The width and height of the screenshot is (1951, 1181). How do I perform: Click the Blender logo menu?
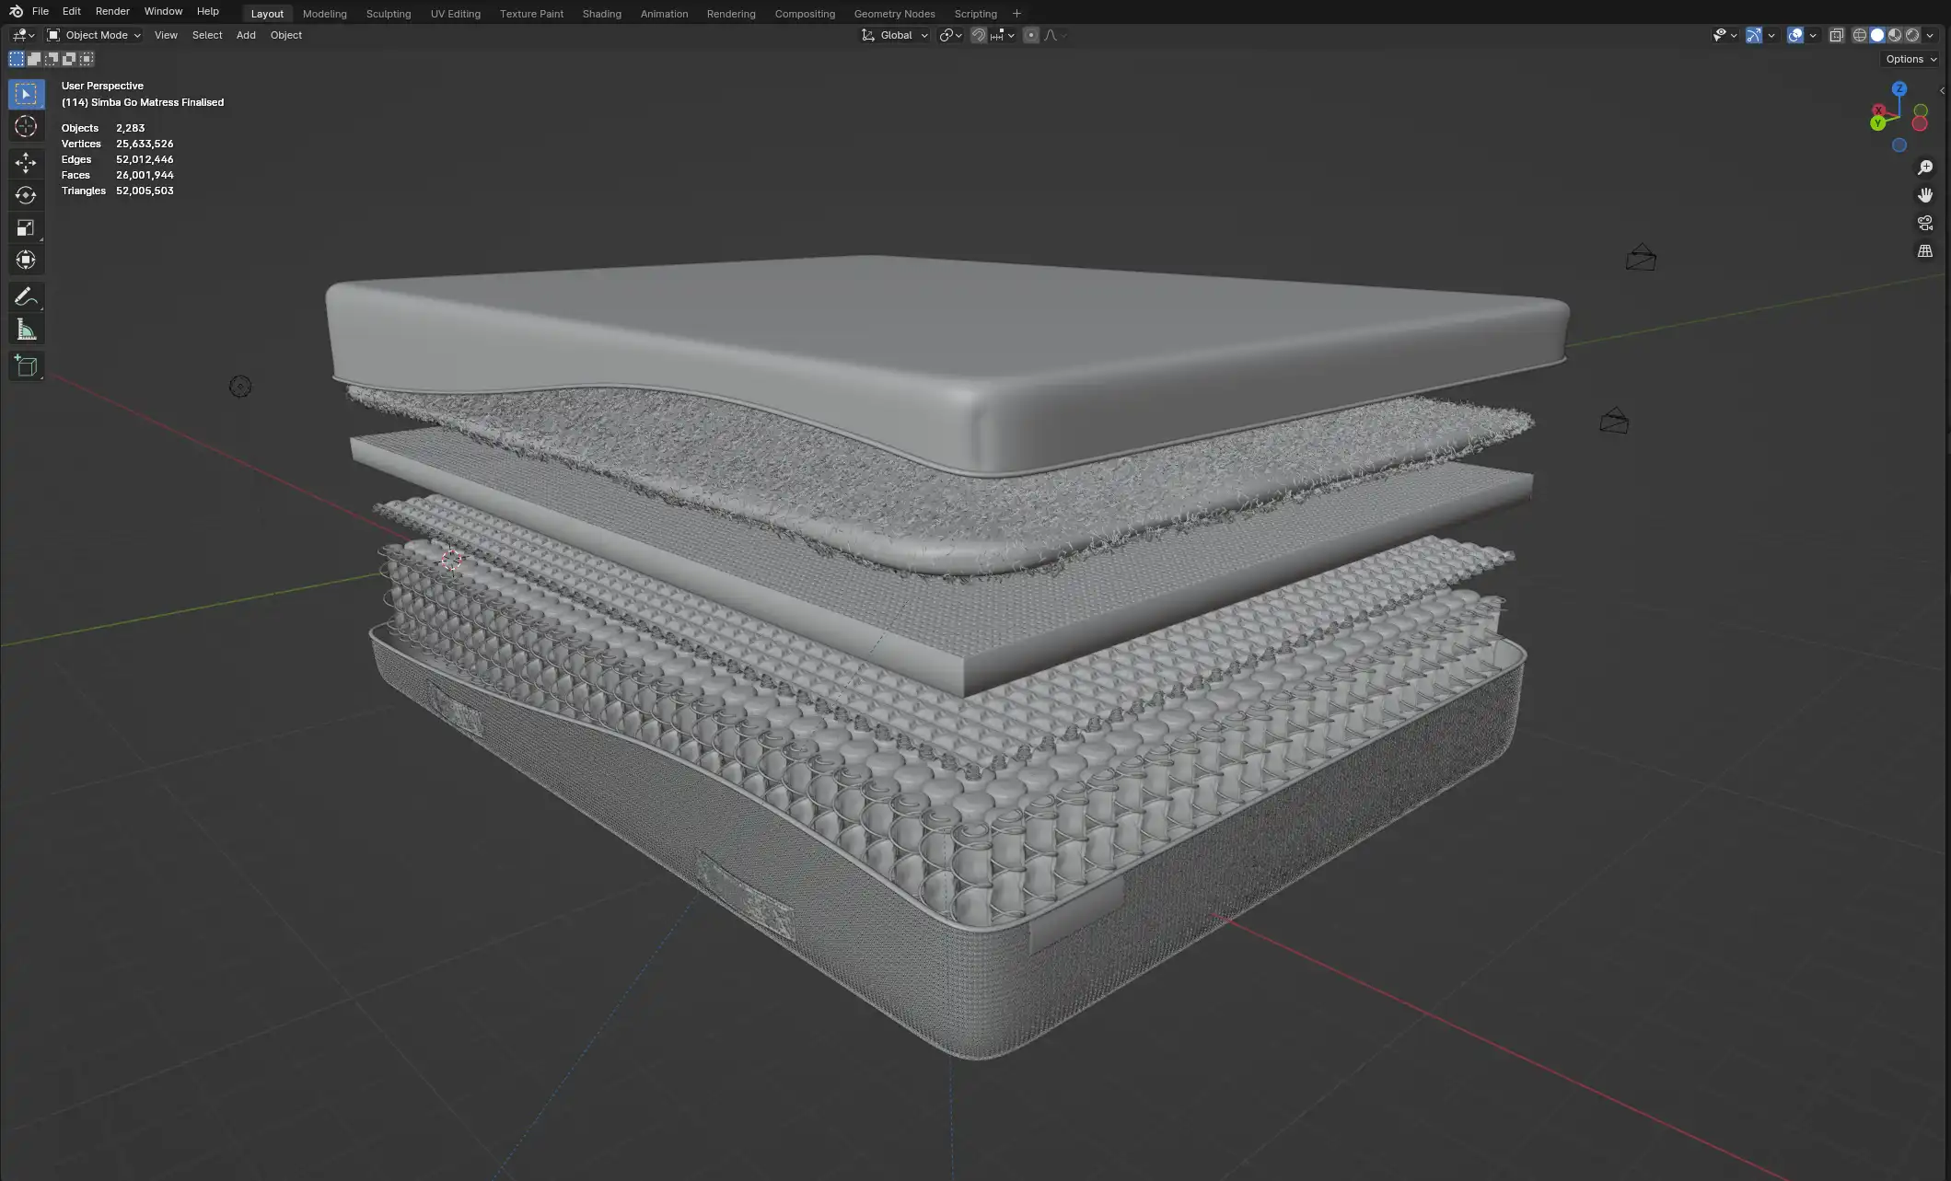tap(16, 11)
